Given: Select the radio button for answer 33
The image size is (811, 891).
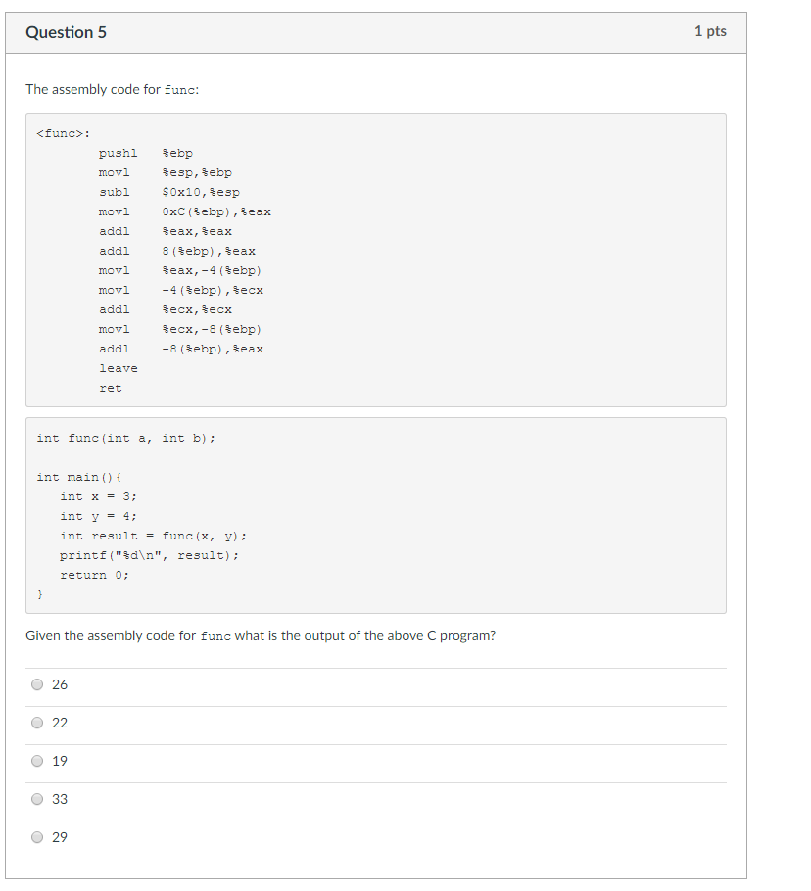Looking at the screenshot, I should 38,799.
